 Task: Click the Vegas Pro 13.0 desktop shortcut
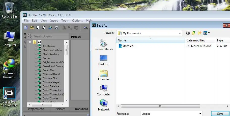9,97
